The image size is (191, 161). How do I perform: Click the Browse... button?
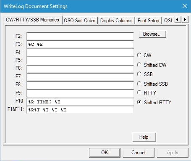(x=152, y=34)
